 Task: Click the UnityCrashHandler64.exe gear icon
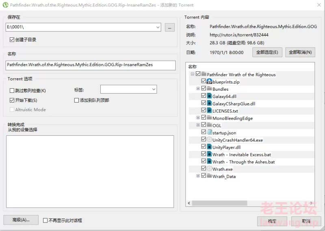(209, 139)
